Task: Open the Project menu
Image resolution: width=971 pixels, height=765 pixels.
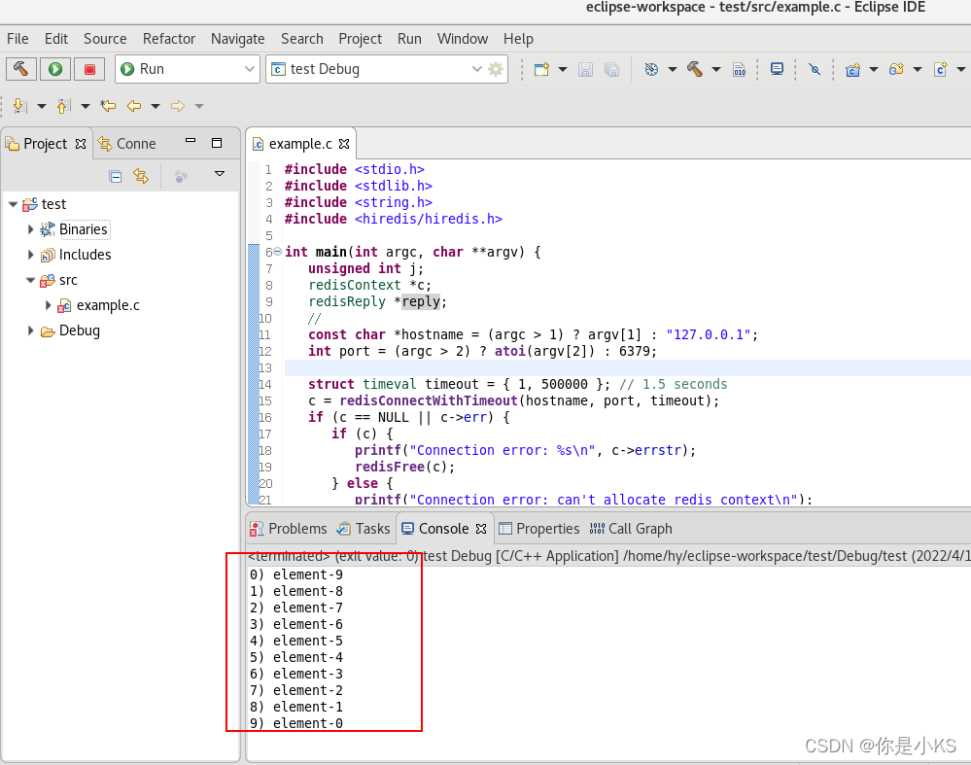Action: 361,39
